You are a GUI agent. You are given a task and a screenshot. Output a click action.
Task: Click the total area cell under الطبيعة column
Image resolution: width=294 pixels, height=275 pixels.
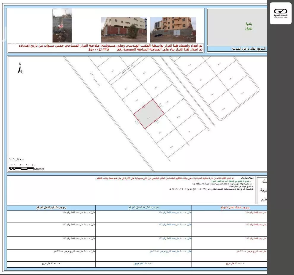[144, 263]
